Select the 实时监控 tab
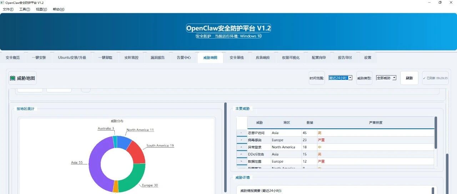 click(x=131, y=57)
